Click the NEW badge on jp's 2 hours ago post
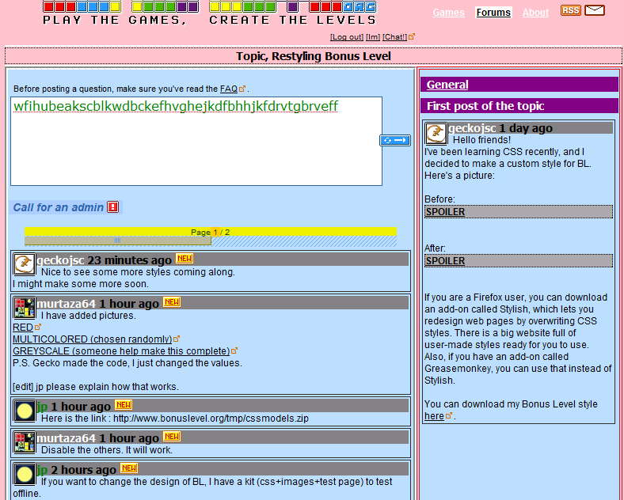Viewport: 624px width, 500px height. click(129, 468)
